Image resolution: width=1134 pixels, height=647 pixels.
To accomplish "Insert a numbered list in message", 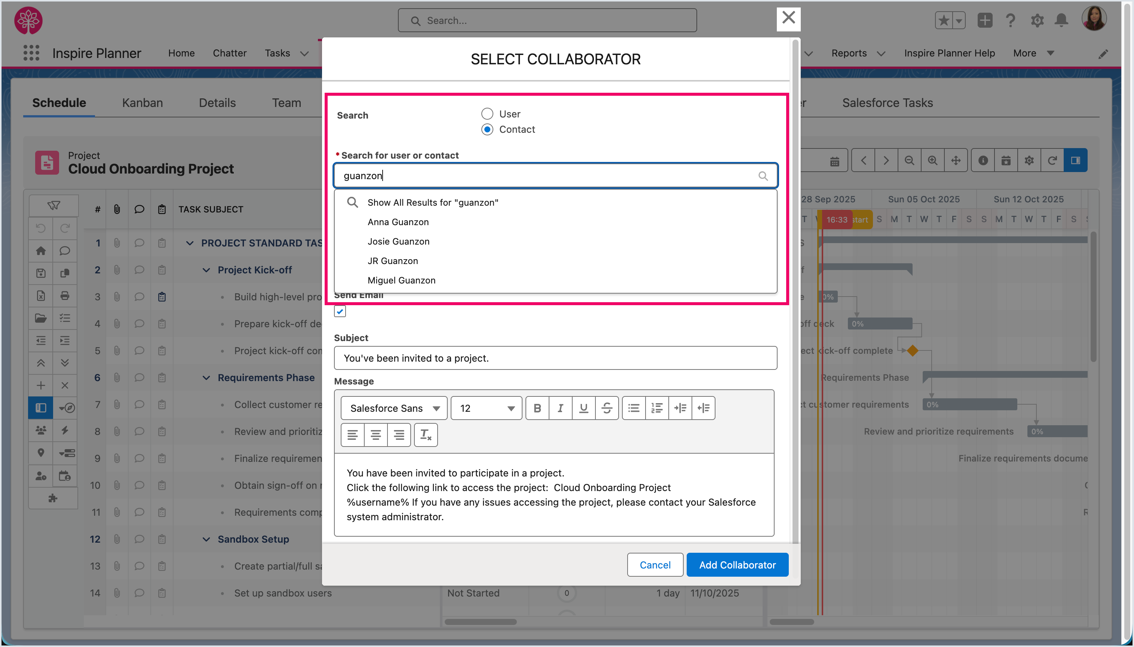I will 657,408.
